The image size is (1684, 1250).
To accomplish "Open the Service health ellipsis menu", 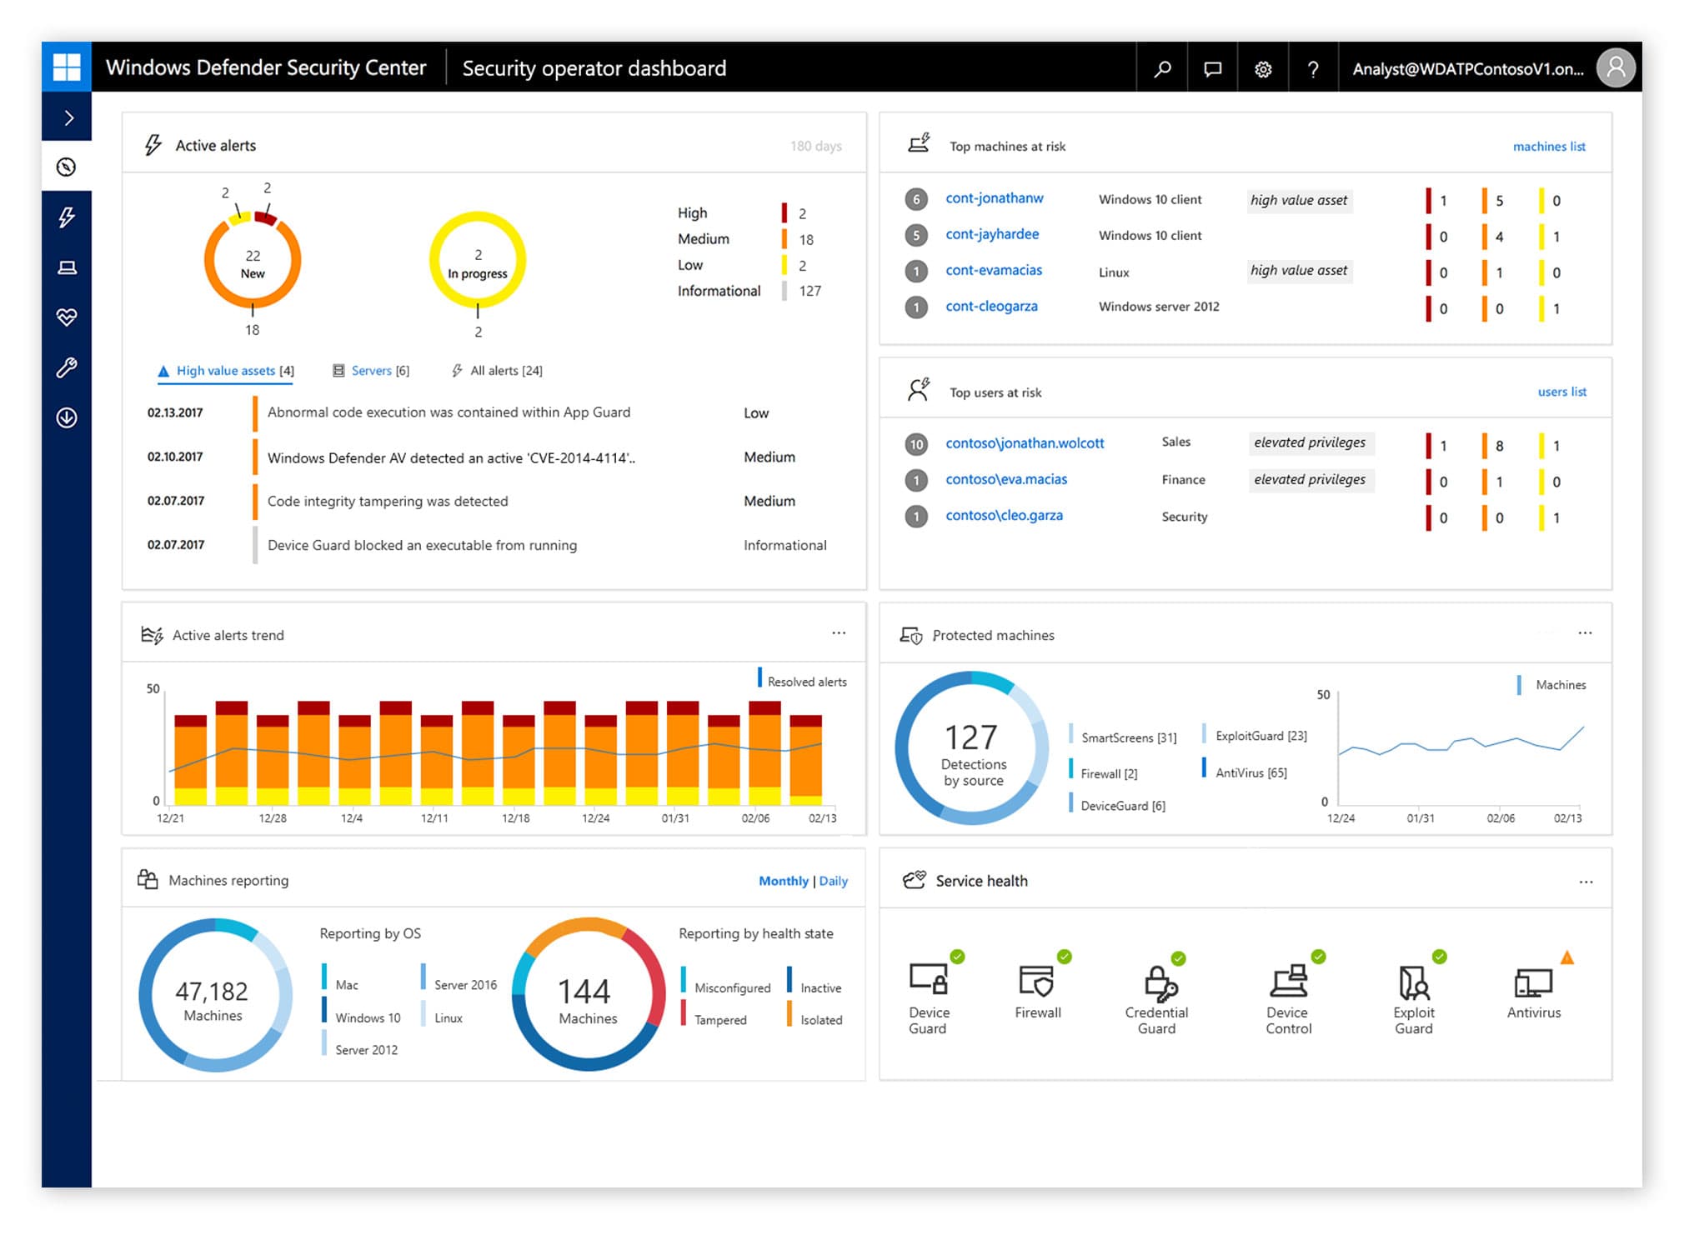I will (1585, 880).
